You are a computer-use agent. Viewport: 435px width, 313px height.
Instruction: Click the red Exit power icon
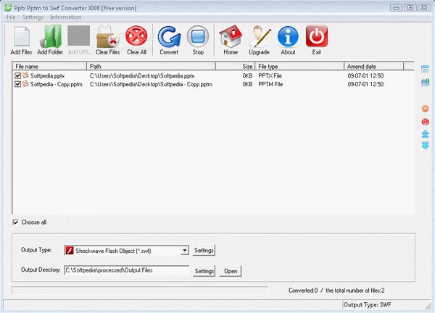(317, 36)
